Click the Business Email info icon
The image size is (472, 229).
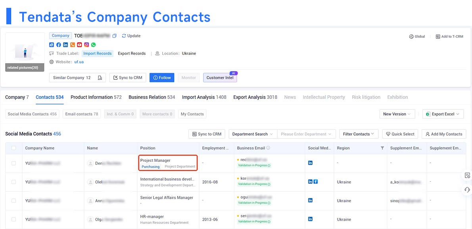pyautogui.click(x=268, y=148)
